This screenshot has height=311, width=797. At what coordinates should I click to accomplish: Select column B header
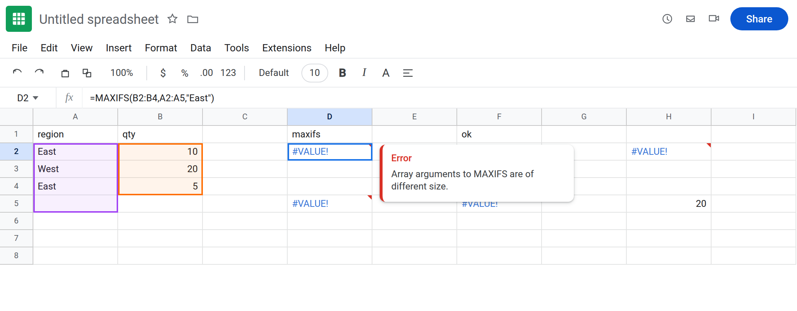[160, 117]
